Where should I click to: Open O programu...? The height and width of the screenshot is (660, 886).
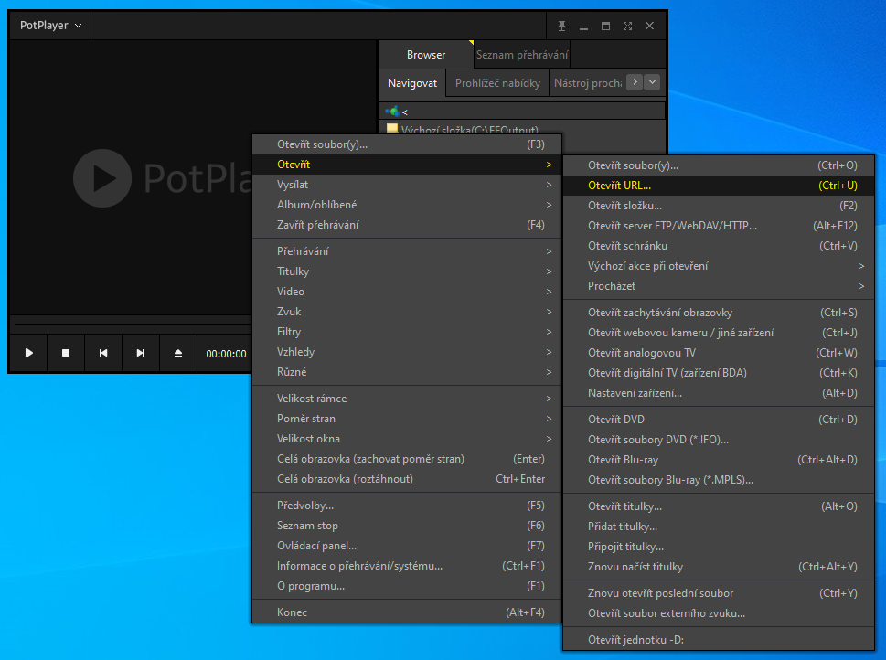[x=407, y=586]
